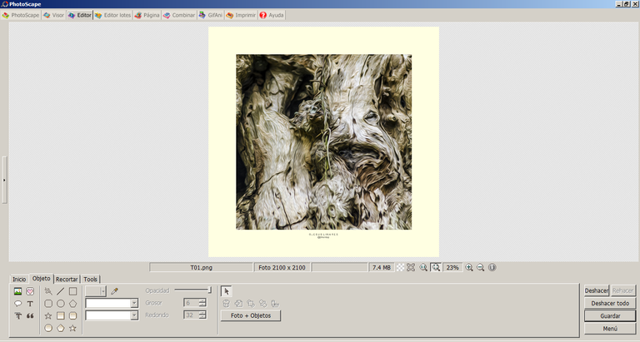This screenshot has height=342, width=640.
Task: Click the Foto 2100 x 2100 size label
Action: pyautogui.click(x=282, y=267)
